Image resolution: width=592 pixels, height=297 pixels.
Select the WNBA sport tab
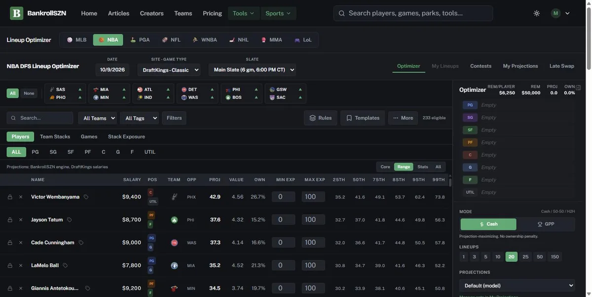pos(205,40)
